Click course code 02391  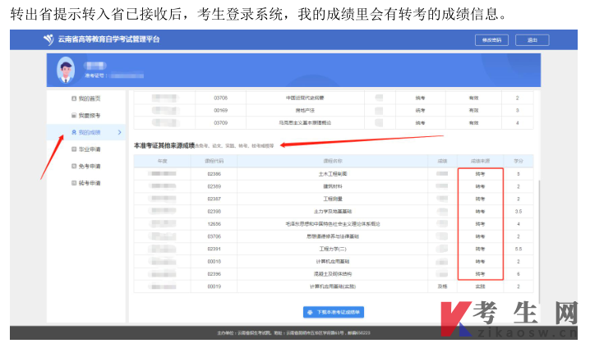click(214, 249)
